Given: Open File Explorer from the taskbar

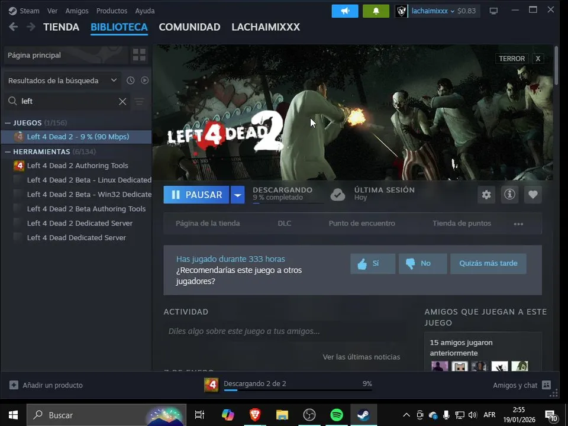Looking at the screenshot, I should click(282, 415).
